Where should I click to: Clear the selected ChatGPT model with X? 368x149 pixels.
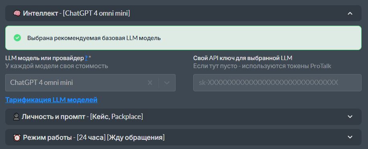tap(150, 83)
